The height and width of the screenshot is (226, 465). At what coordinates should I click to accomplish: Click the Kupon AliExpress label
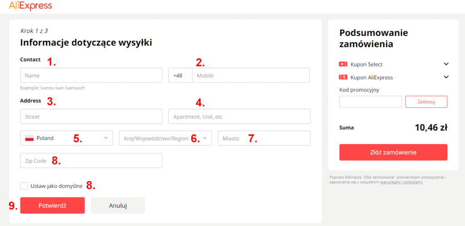[x=371, y=77]
